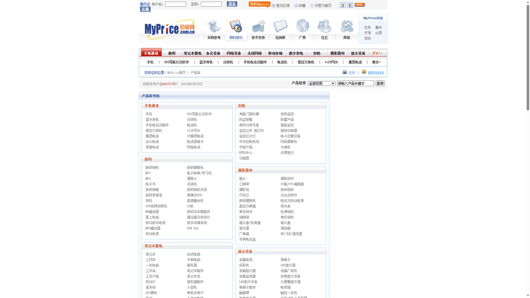Open 台式电脑 under 笔记本整机 section
Image resolution: width=530 pixels, height=298 pixels.
[194, 255]
